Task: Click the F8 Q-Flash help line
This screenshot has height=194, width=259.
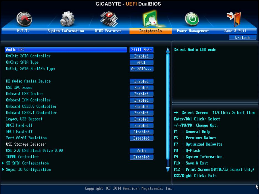Action: [187, 150]
